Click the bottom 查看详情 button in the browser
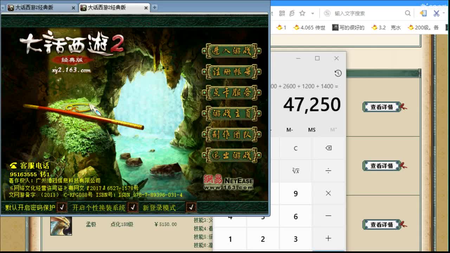This screenshot has height=253, width=450. 382,224
